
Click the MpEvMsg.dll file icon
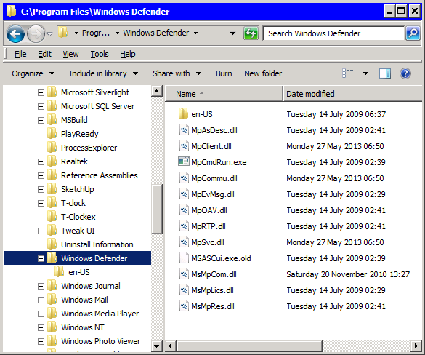pyautogui.click(x=184, y=194)
